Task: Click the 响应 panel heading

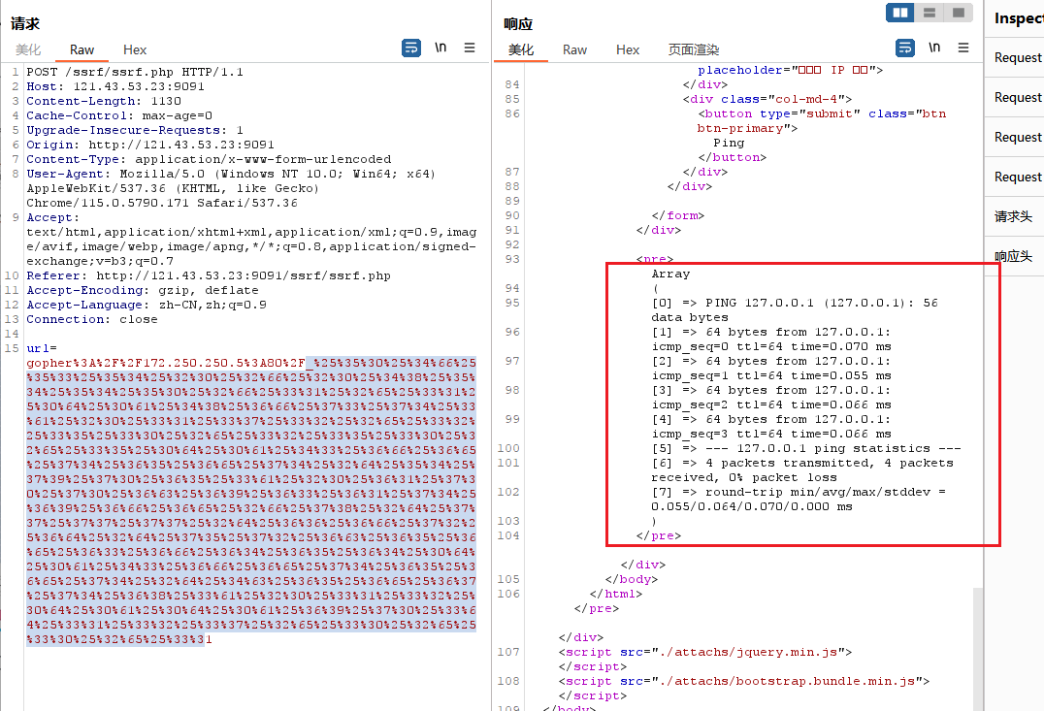Action: pos(518,24)
